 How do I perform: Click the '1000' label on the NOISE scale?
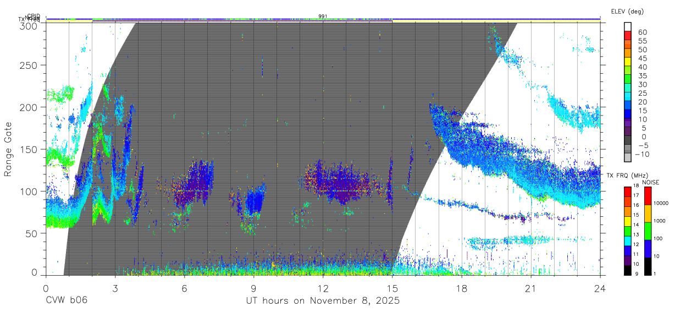[x=660, y=222]
